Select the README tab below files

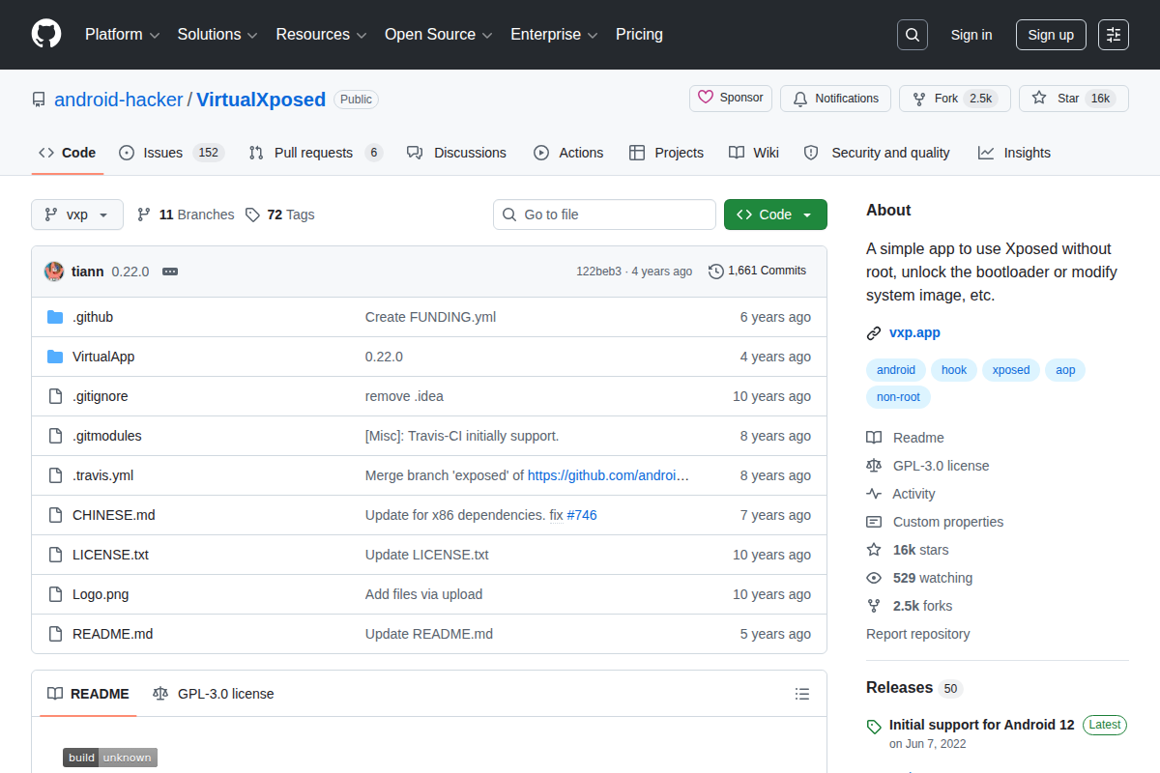click(x=88, y=694)
